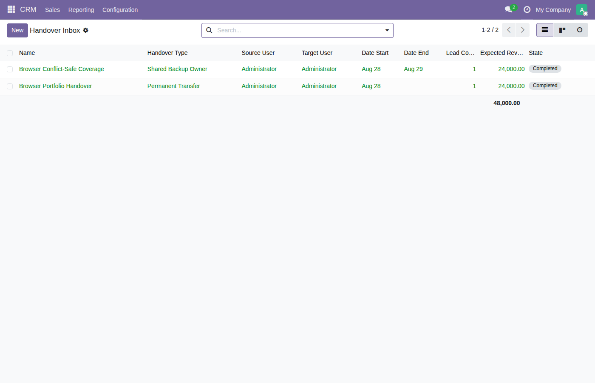This screenshot has height=383, width=595.
Task: Open the user avatar menu
Action: [582, 10]
